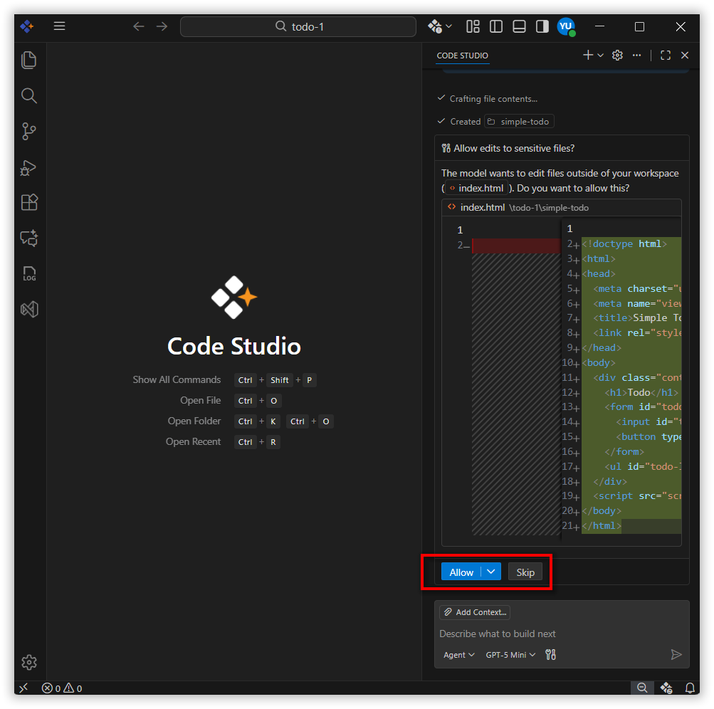Open the Source Control view
Image resolution: width=714 pixels, height=709 pixels.
coord(28,132)
